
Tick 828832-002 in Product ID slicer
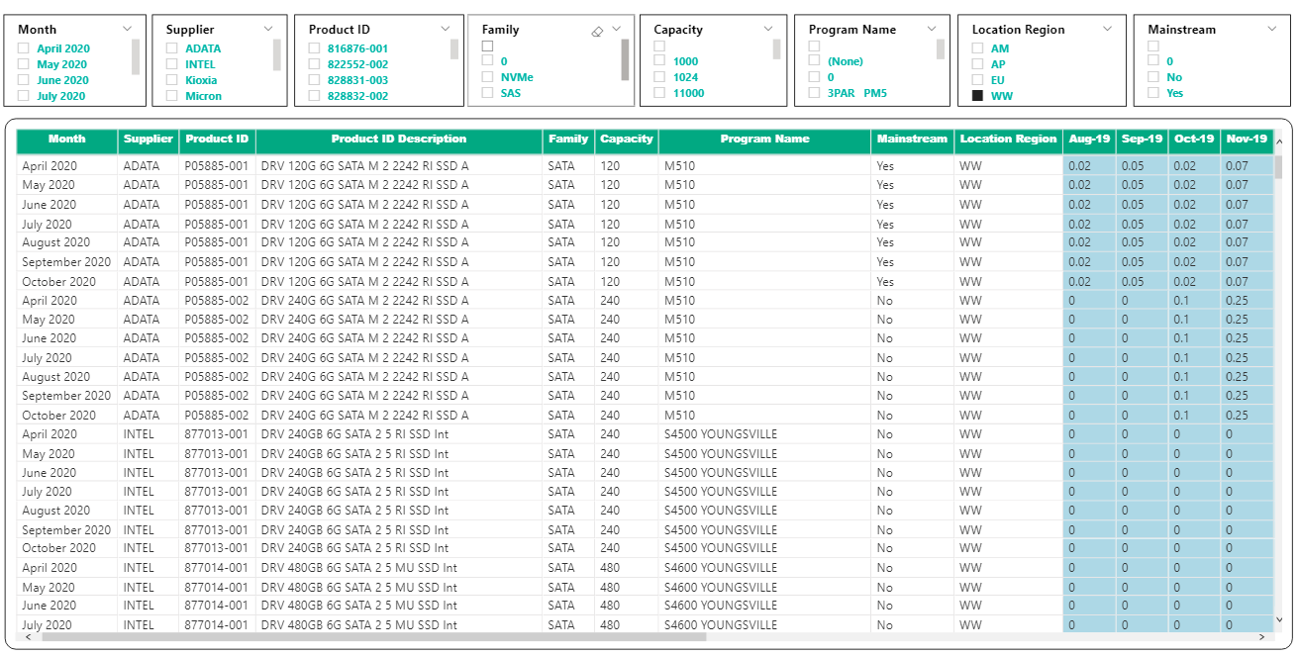tap(314, 96)
